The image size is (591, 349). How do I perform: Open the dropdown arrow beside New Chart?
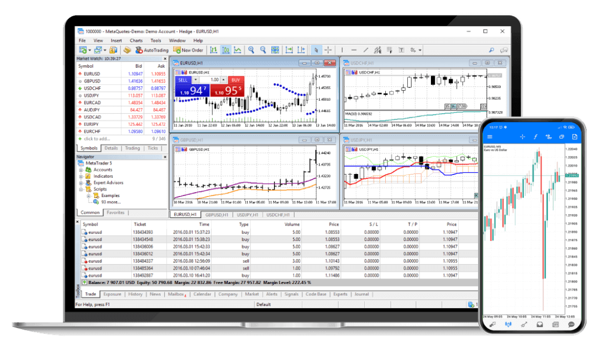point(90,50)
